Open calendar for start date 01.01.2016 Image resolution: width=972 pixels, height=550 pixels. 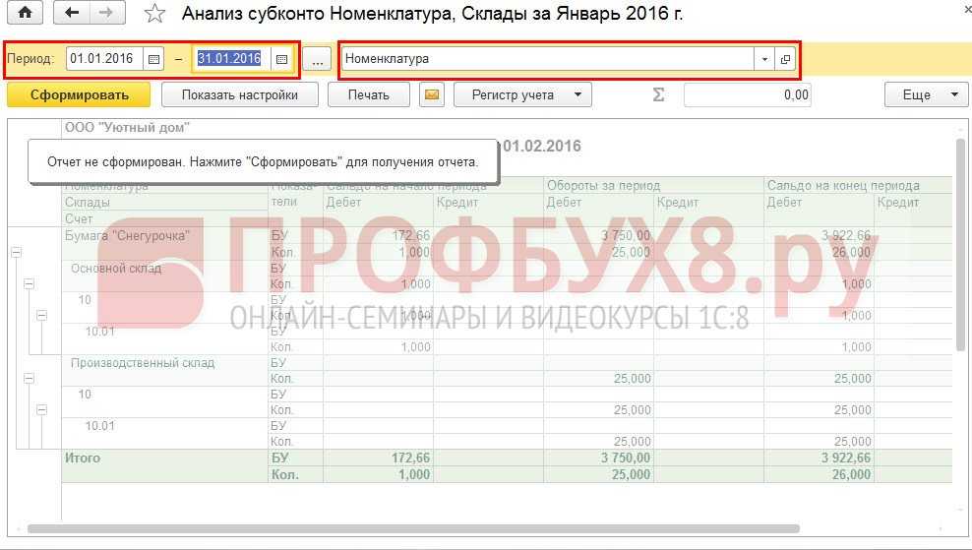[x=153, y=60]
